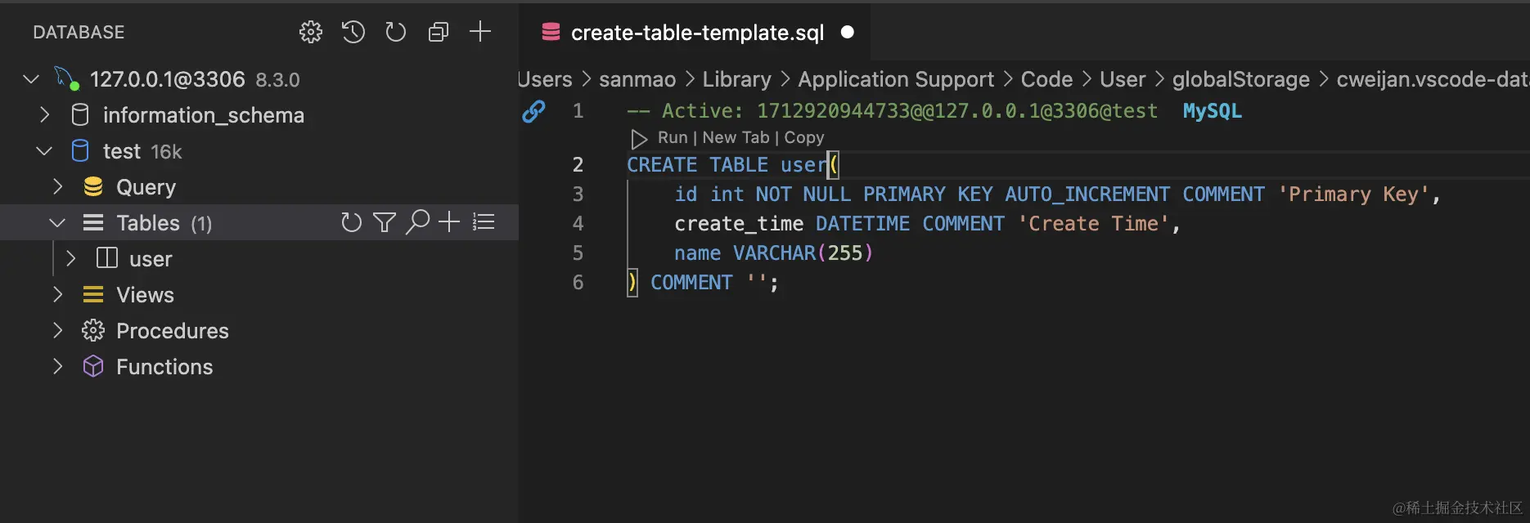Select the Procedures tree item

(172, 331)
